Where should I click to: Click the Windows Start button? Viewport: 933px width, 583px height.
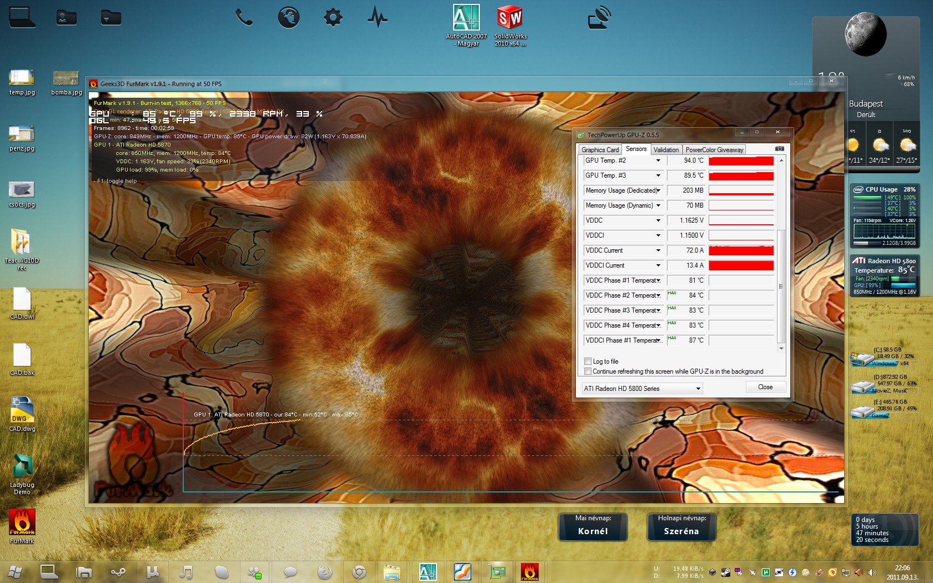[x=16, y=572]
